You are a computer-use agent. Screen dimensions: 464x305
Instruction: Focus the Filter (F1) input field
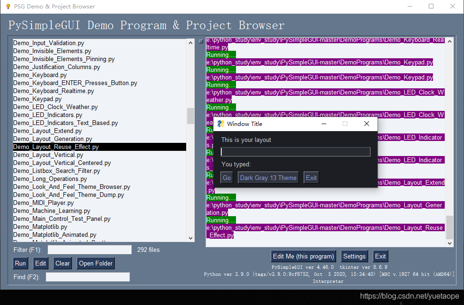coord(90,250)
